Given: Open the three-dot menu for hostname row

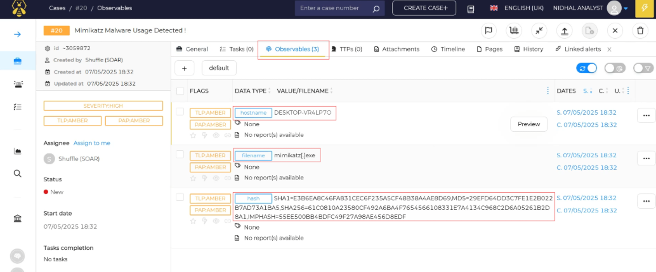Looking at the screenshot, I should coord(646,115).
